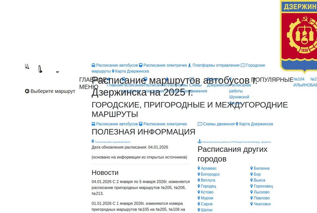Screen dimensions: 317x213
Task: Click the ПОЛЕЗНАЯ ИНФОРМАЦИЯ heading
Action: [143, 132]
